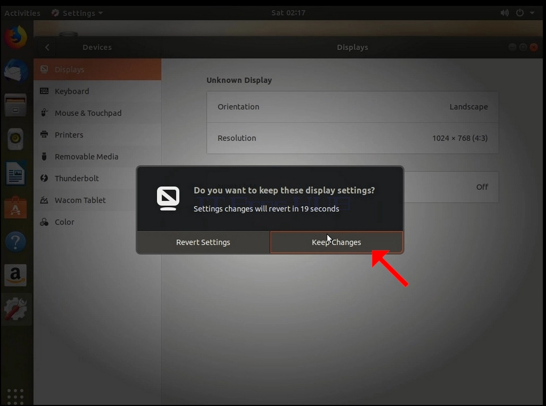The image size is (546, 406).
Task: Show Applications grid at dock bottom
Action: point(16,396)
